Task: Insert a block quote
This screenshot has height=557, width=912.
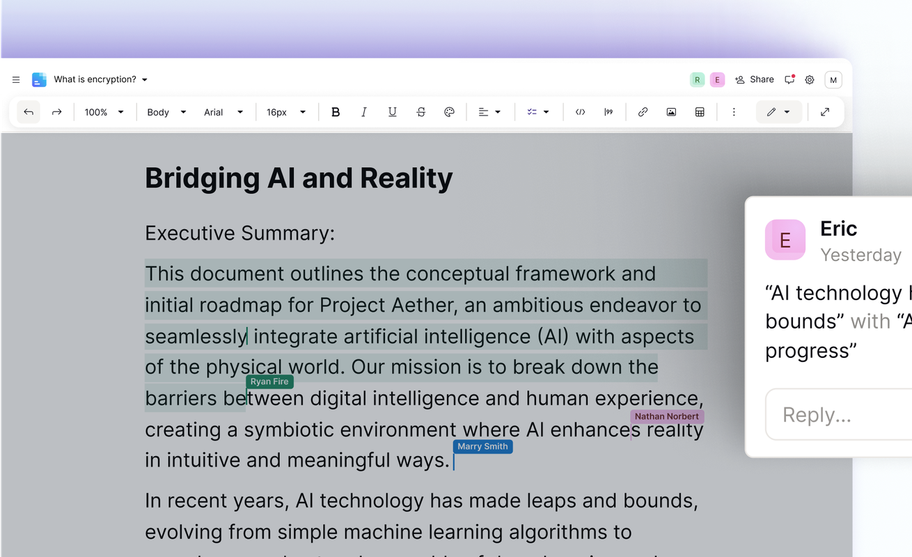Action: [x=608, y=112]
